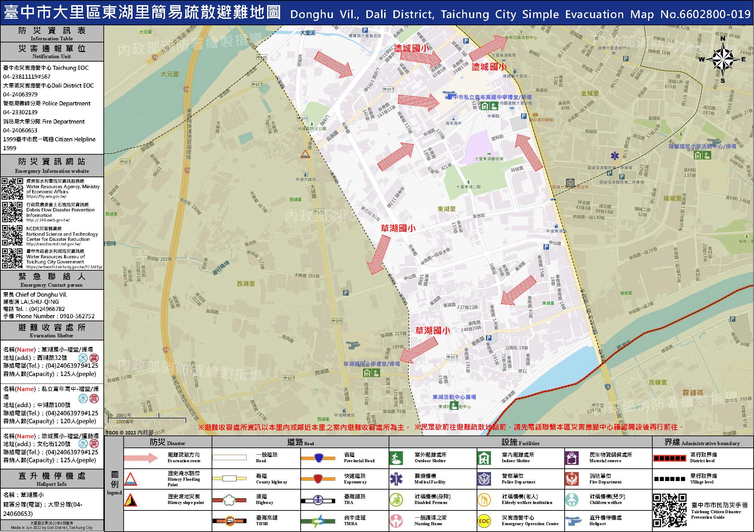Click the Taichung Citizen Disaster Prevention Guide QR code
The height and width of the screenshot is (532, 754).
[670, 510]
